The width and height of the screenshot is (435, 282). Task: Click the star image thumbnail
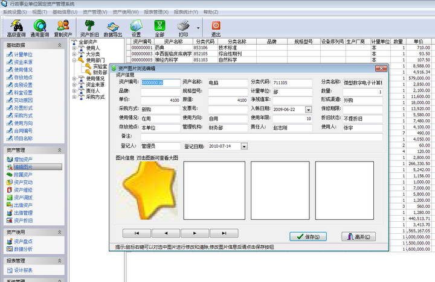coord(147,190)
